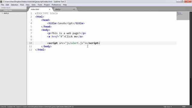The width and height of the screenshot is (192, 108).
Task: Close alert.js via its sidebar x icon
Action: tap(2, 13)
